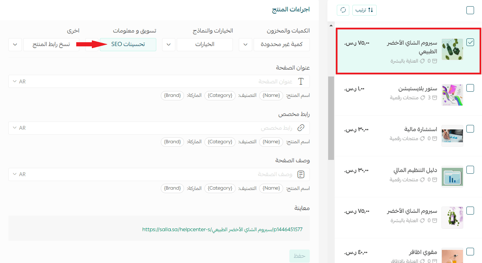482x263 pixels.
Task: Toggle the select-all checkbox above the product list
Action: point(470,10)
